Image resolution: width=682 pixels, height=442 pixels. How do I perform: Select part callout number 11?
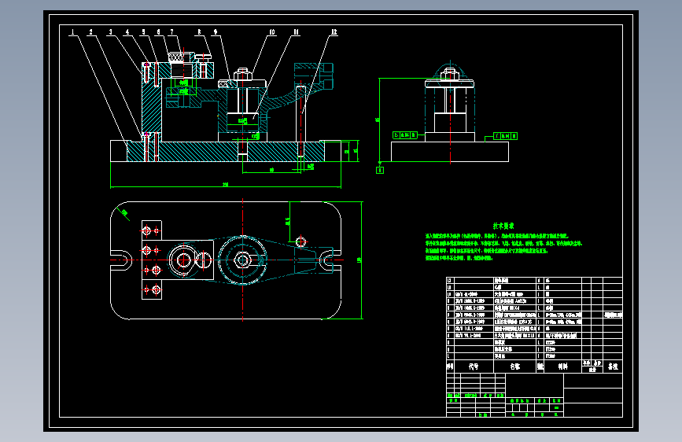297,31
